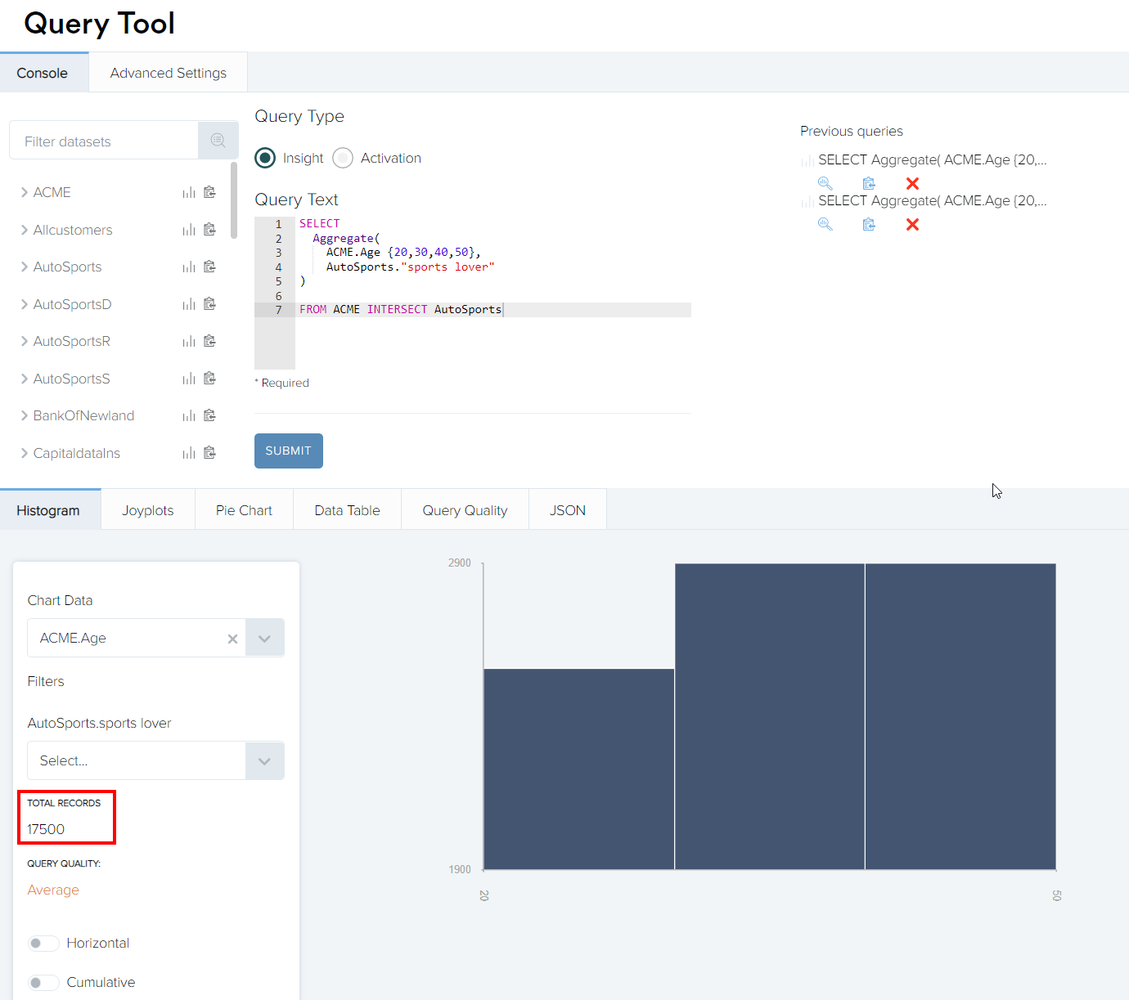Click the dataset list scrollbar
This screenshot has height=1000, width=1129.
[x=234, y=200]
